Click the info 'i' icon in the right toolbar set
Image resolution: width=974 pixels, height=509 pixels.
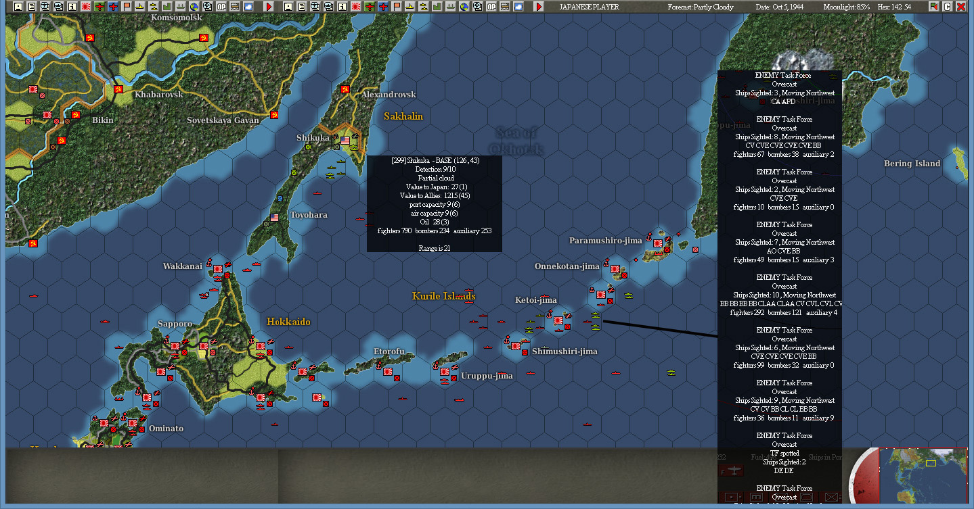click(x=342, y=7)
